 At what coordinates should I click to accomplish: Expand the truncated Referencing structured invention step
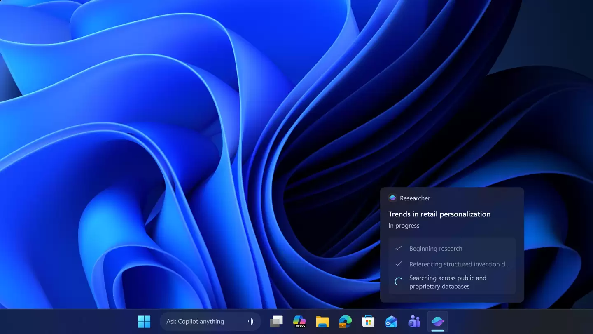[x=459, y=264]
